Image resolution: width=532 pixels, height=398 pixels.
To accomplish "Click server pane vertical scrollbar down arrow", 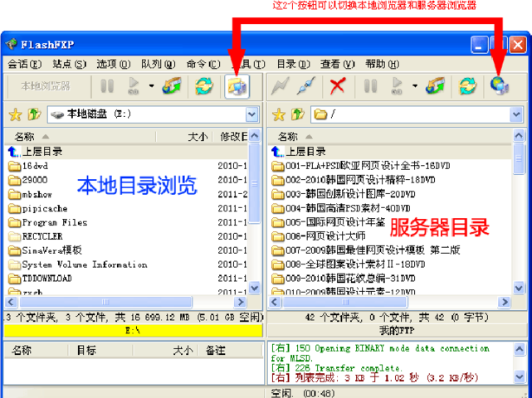I will 519,289.
